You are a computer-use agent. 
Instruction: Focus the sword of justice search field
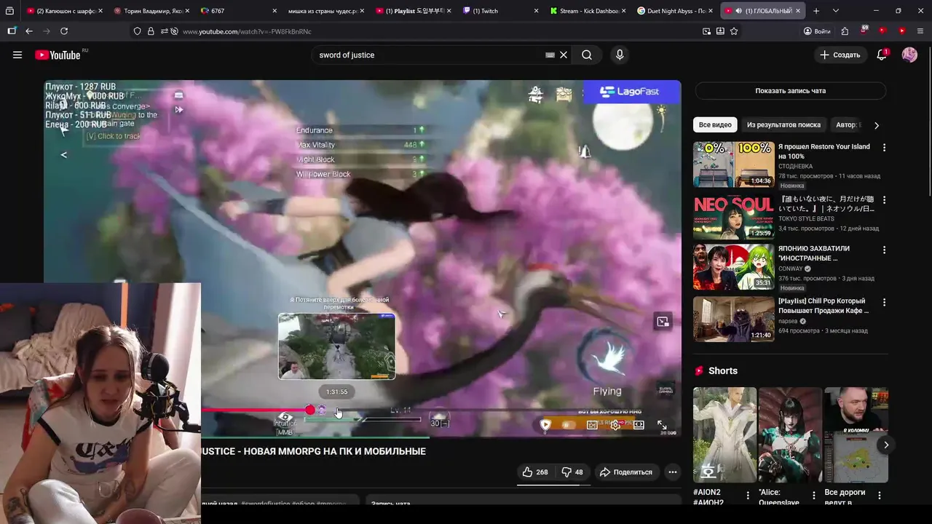point(430,55)
